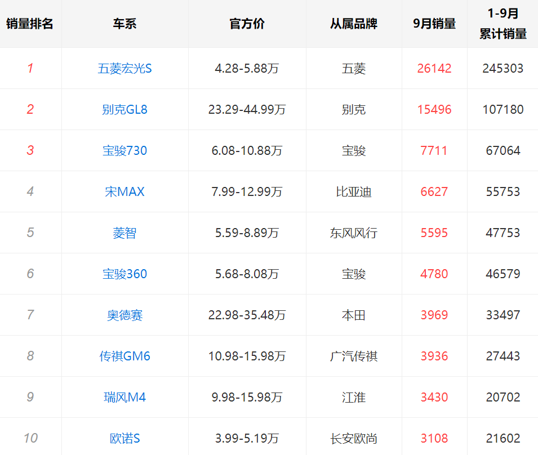
Task: Click the cumulative sales figure 20702
Action: [x=503, y=398]
